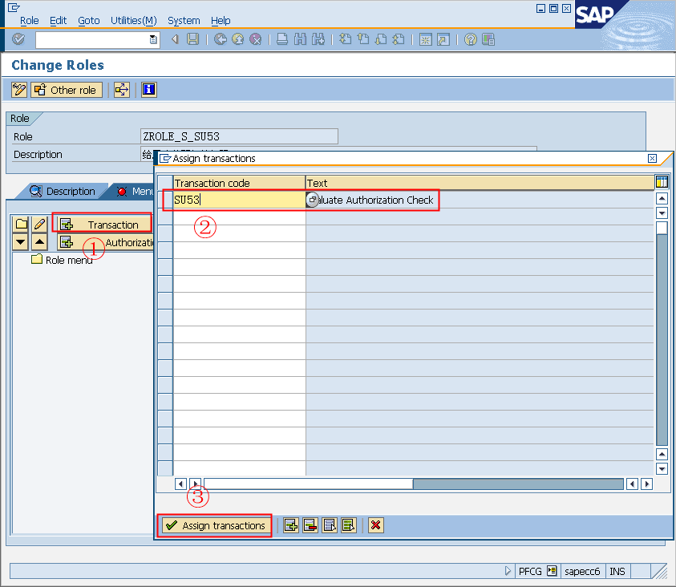The height and width of the screenshot is (587, 676).
Task: Click the Authorization default button
Action: (x=106, y=242)
